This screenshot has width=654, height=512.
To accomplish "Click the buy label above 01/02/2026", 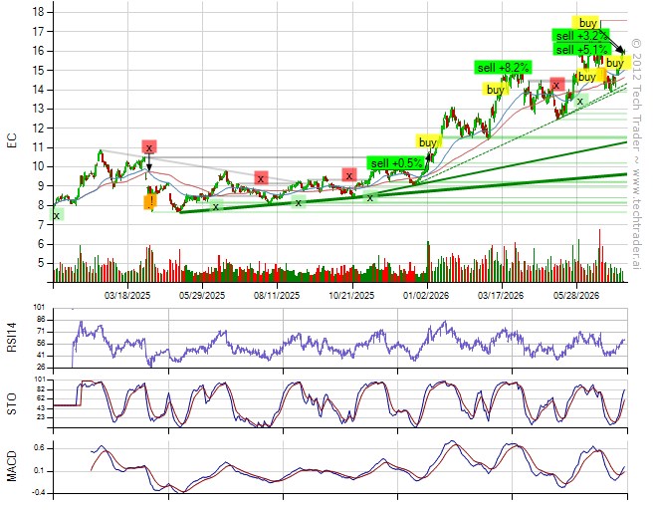I will [428, 141].
